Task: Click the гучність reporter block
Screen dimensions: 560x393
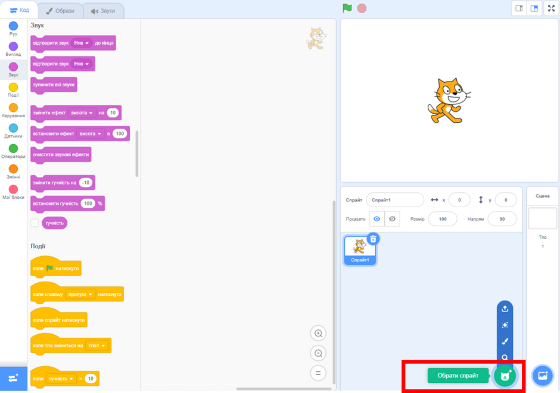Action: coord(55,223)
